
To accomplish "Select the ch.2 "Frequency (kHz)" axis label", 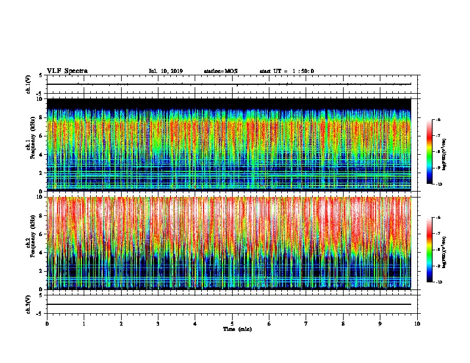I will 33,236.
